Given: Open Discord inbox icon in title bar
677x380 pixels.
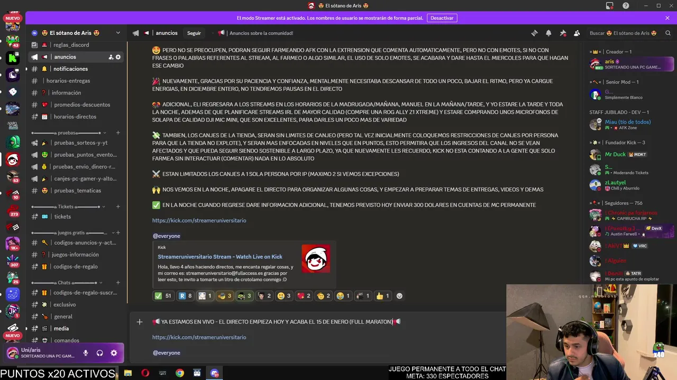Looking at the screenshot, I should (610, 6).
